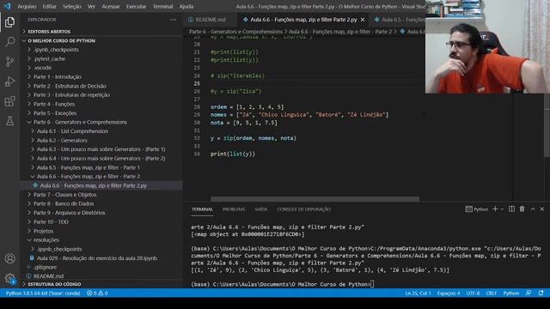Open the feedback icon in status bar
Image resolution: width=550 pixels, height=309 pixels.
point(529,294)
